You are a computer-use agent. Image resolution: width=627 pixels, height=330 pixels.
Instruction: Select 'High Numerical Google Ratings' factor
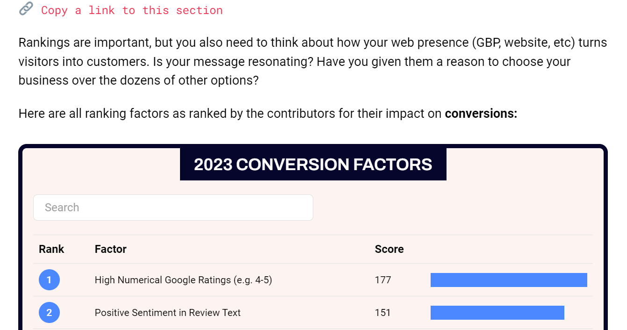(183, 280)
